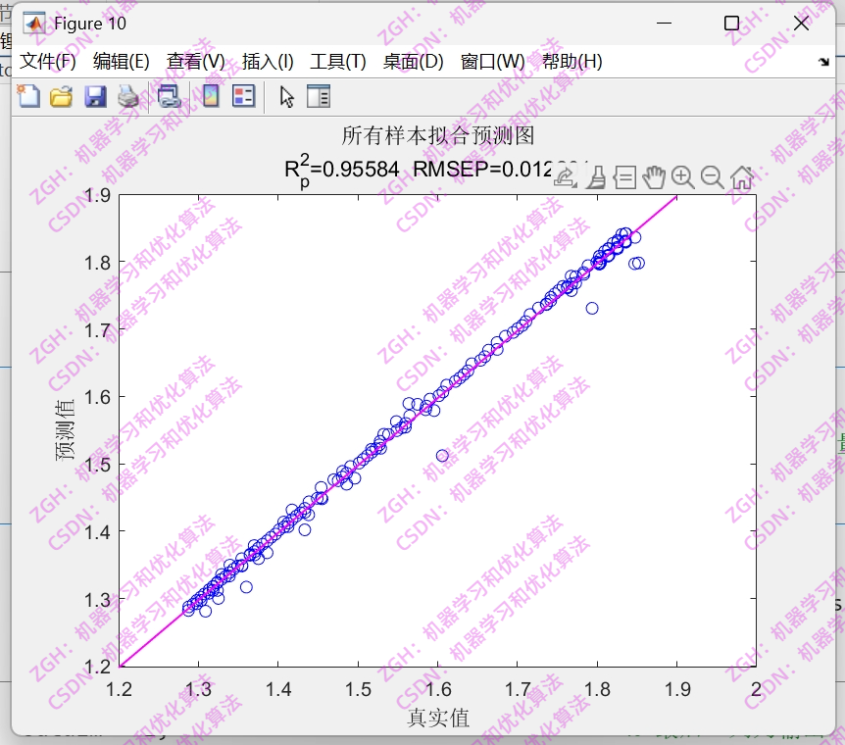Click the MATLAB logo in the title bar
Viewport: 845px width, 745px height.
click(x=34, y=24)
